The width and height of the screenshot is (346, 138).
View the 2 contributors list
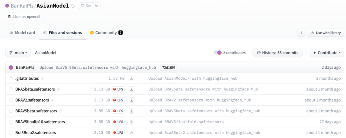pos(230,53)
